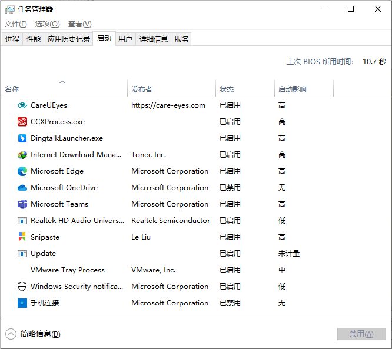Select the 手机连接 entry name
This screenshot has height=349, width=392.
tap(45, 303)
